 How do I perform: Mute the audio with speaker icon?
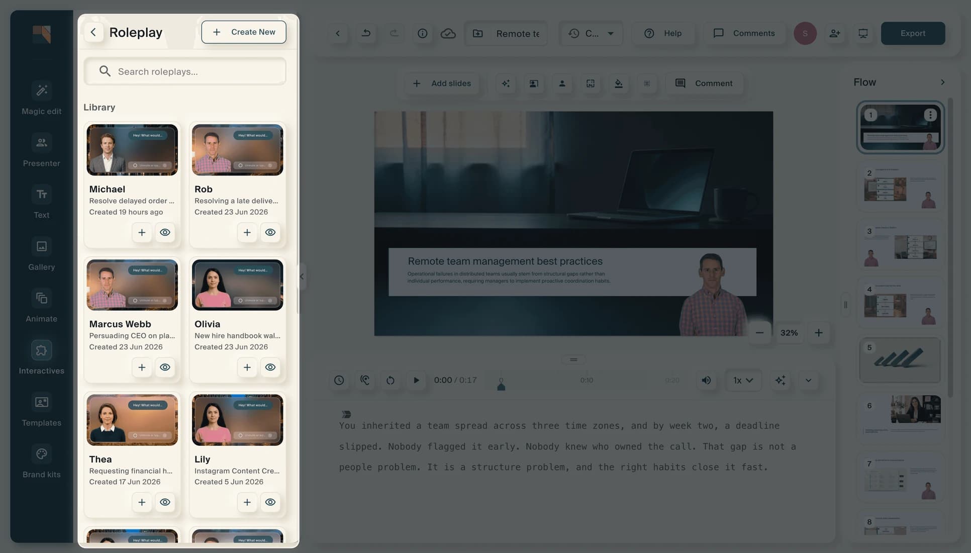[x=706, y=380]
